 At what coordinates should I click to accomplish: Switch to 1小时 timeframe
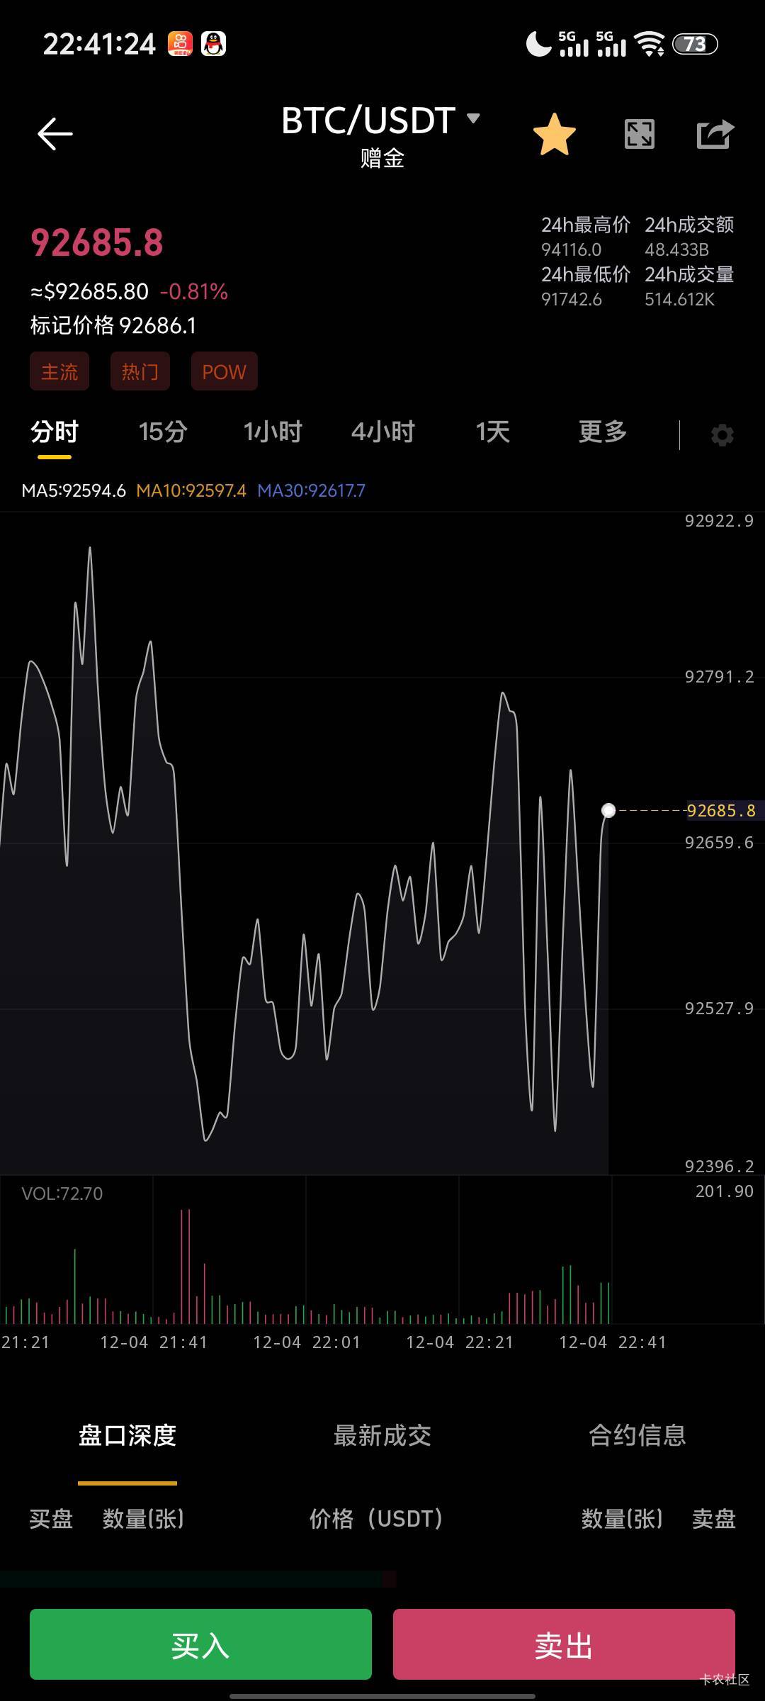[273, 432]
